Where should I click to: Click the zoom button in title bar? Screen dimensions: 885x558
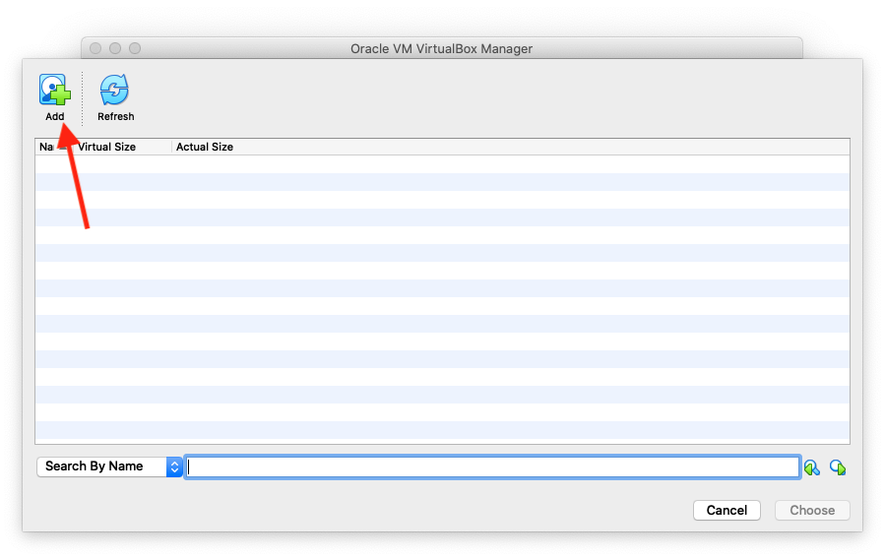point(135,48)
